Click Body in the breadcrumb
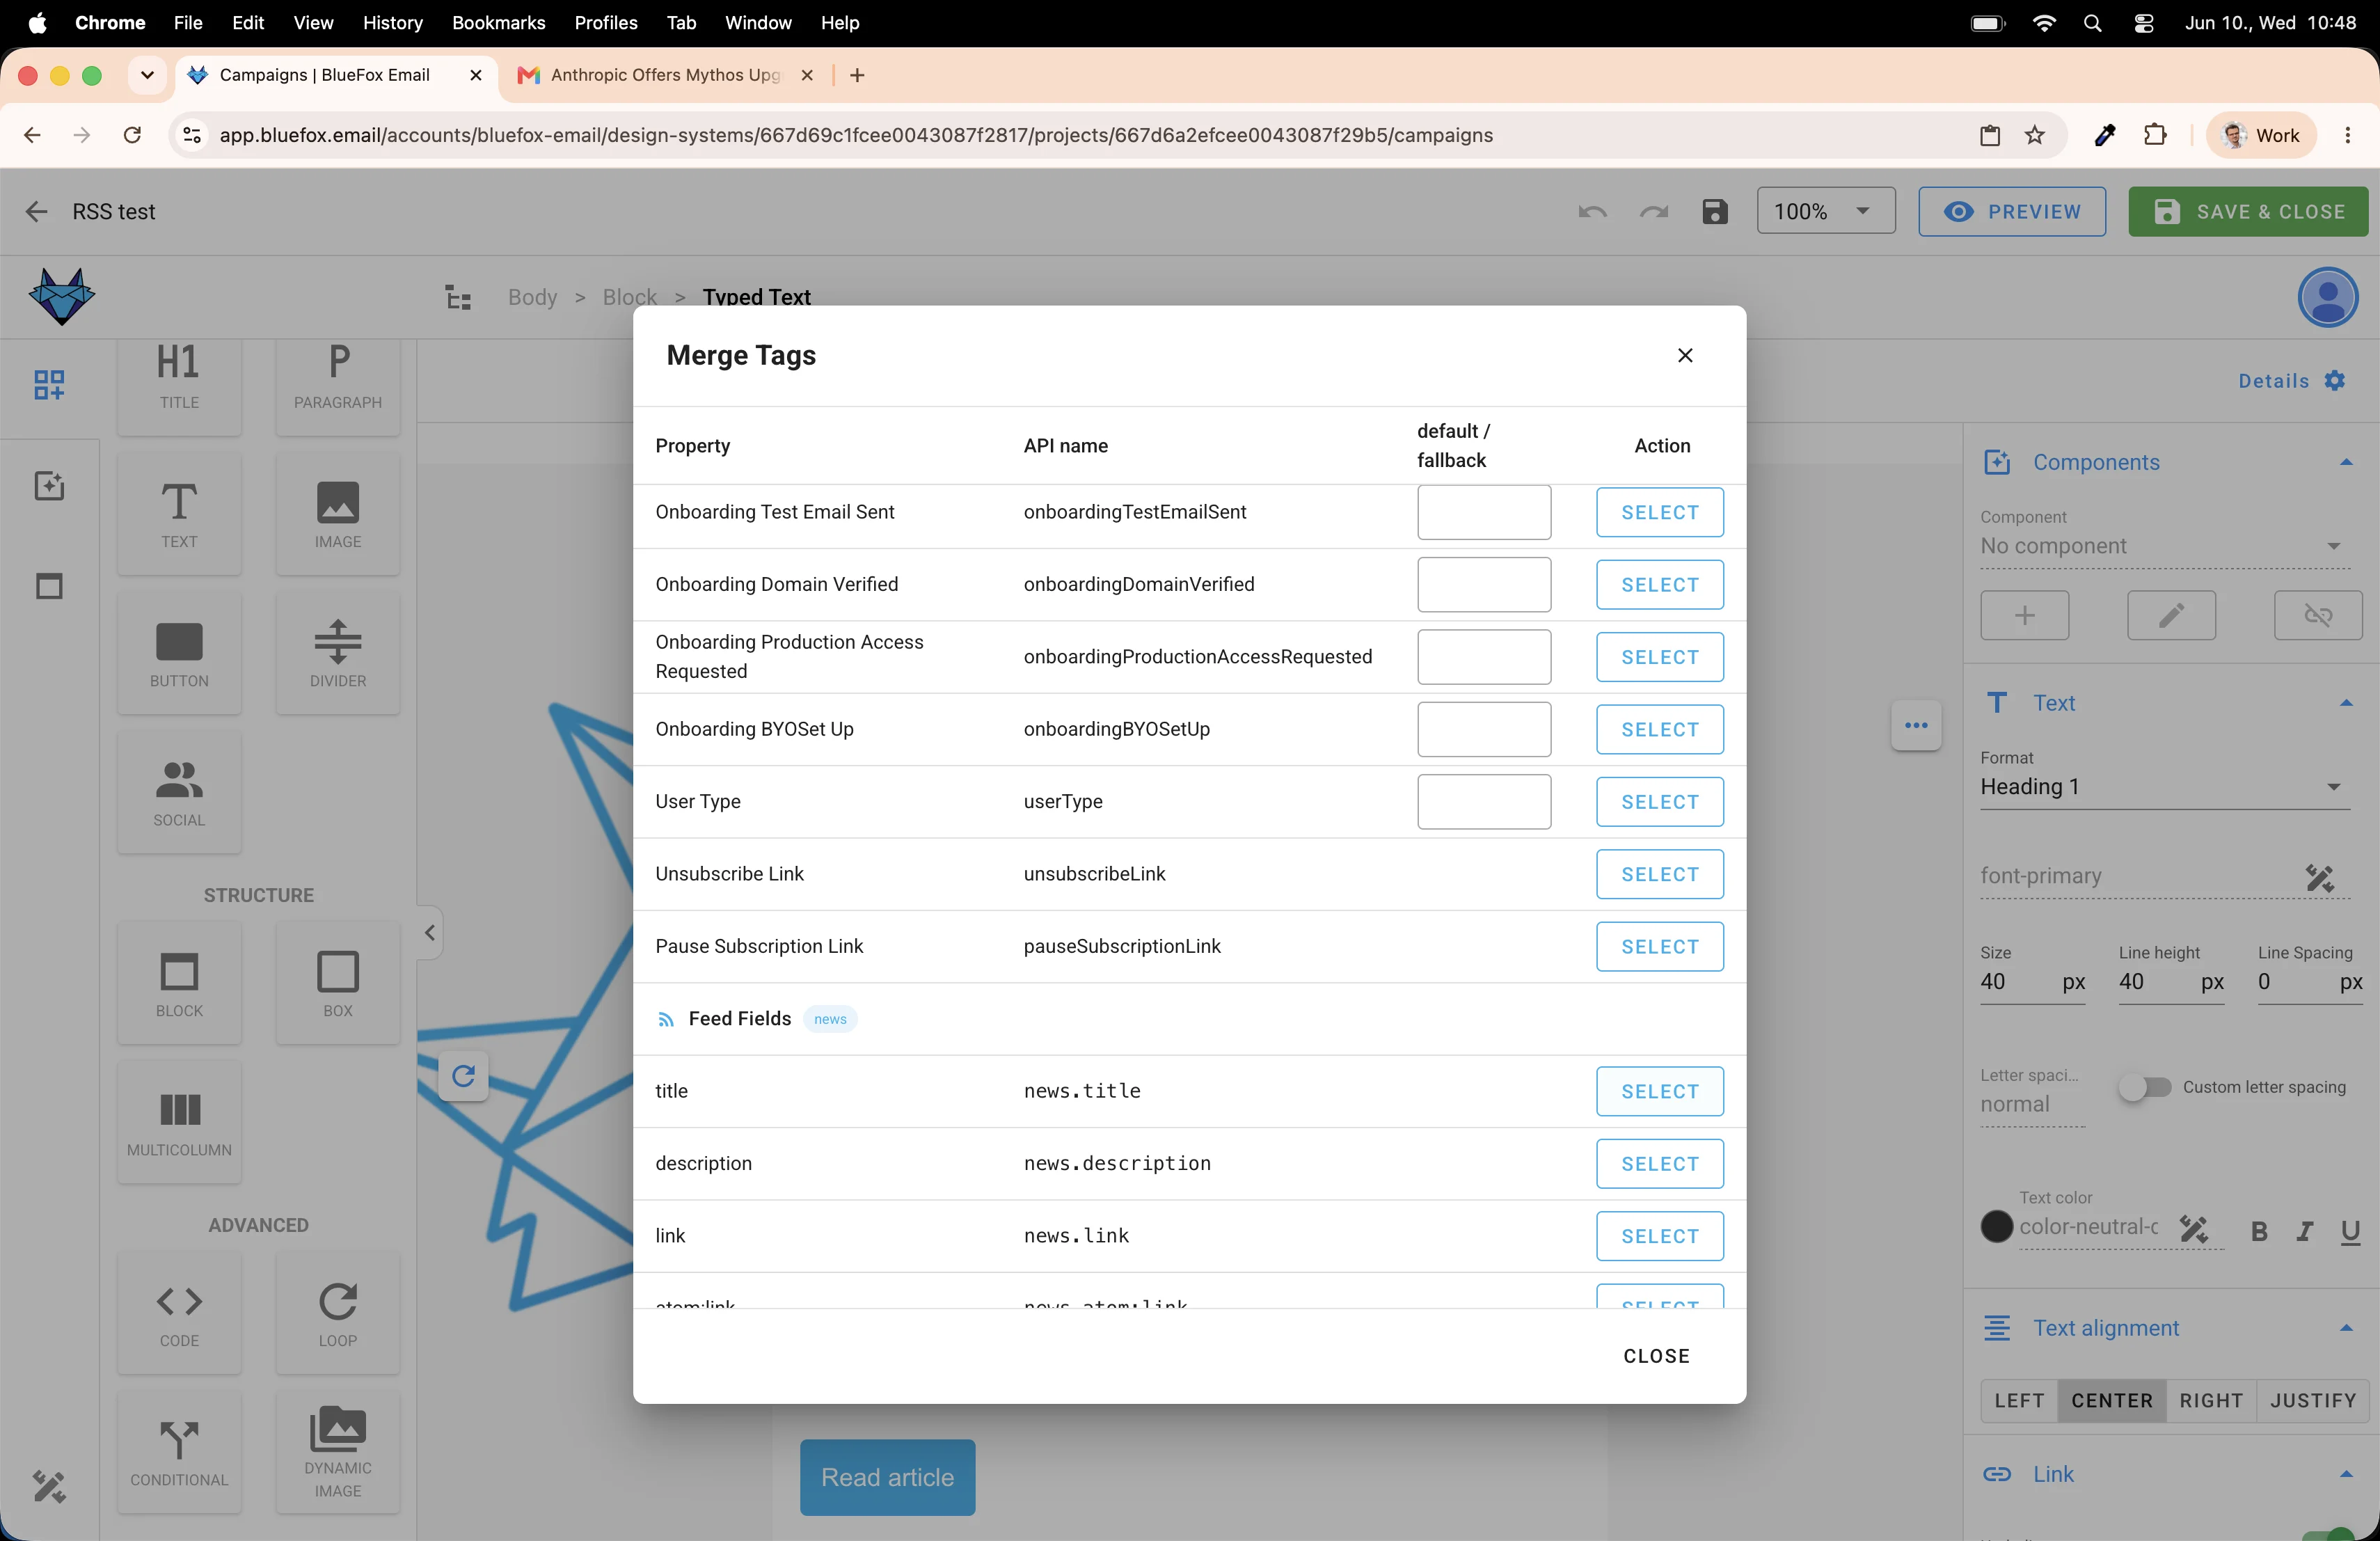This screenshot has height=1541, width=2380. coord(532,297)
